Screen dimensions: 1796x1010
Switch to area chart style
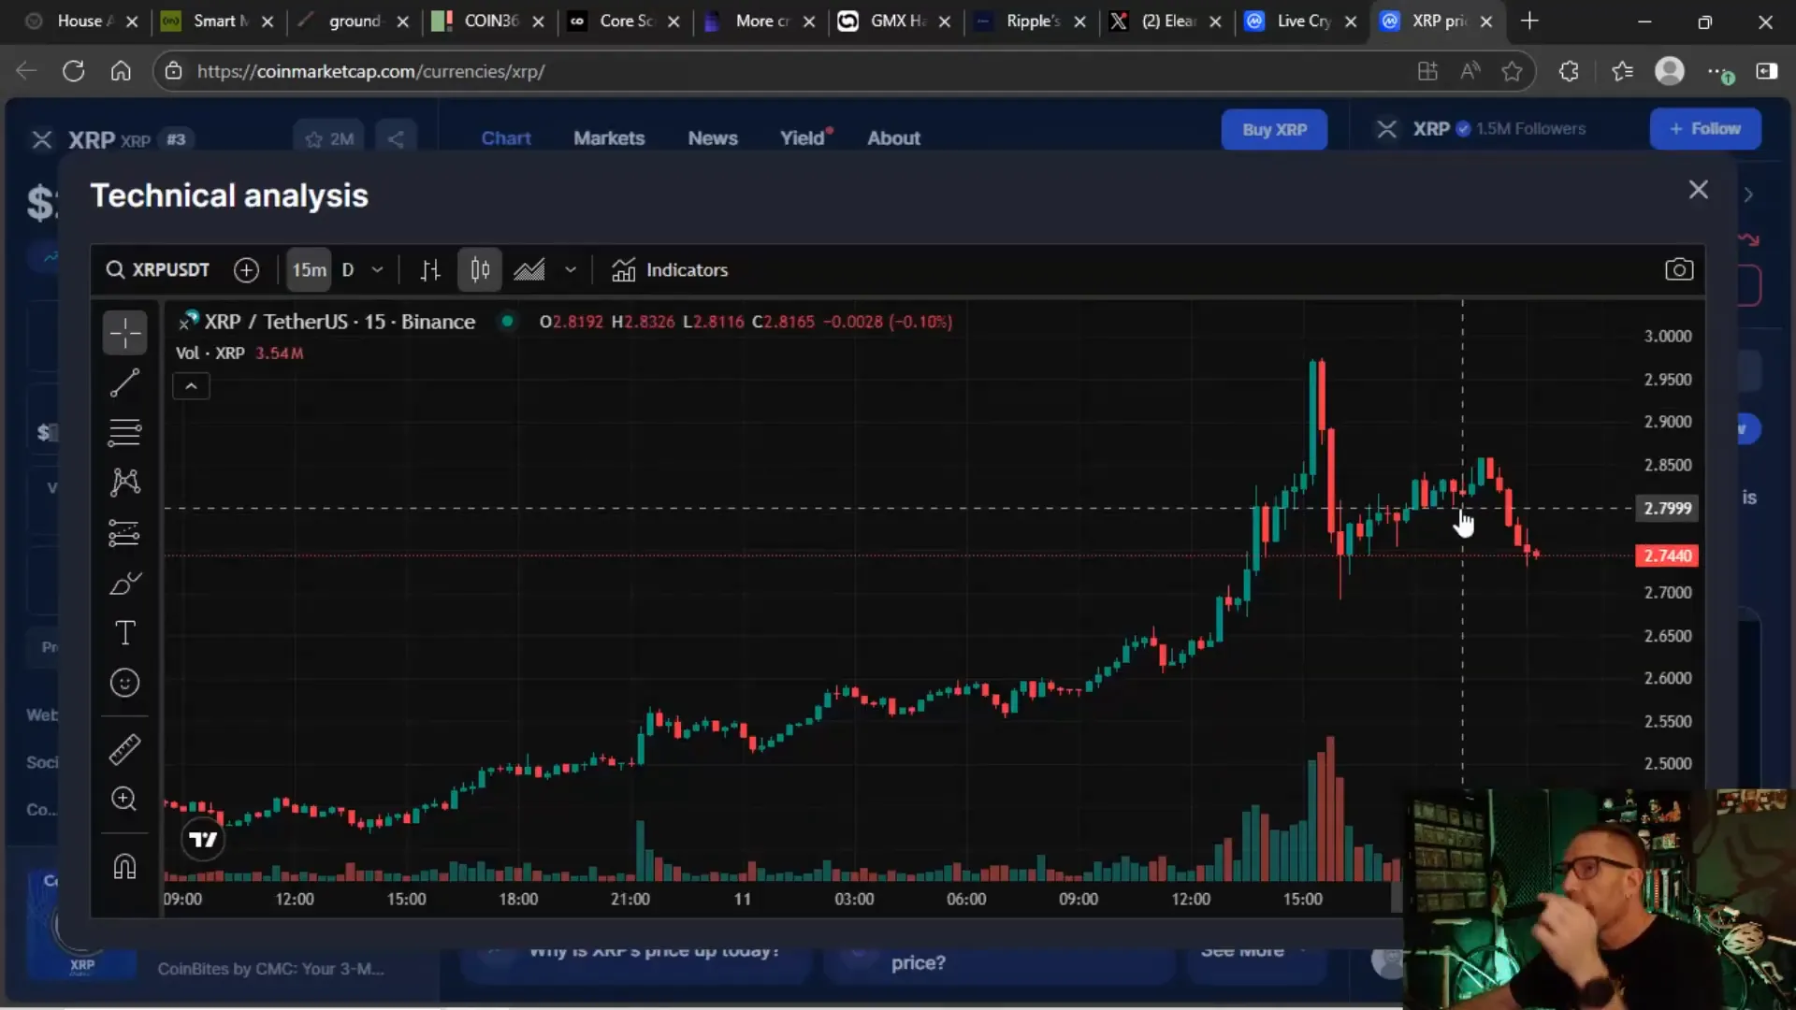(529, 270)
